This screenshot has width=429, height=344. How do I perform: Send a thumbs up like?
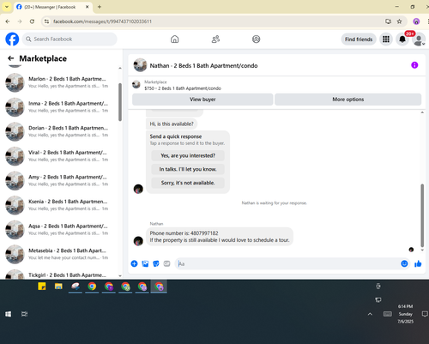(418, 263)
